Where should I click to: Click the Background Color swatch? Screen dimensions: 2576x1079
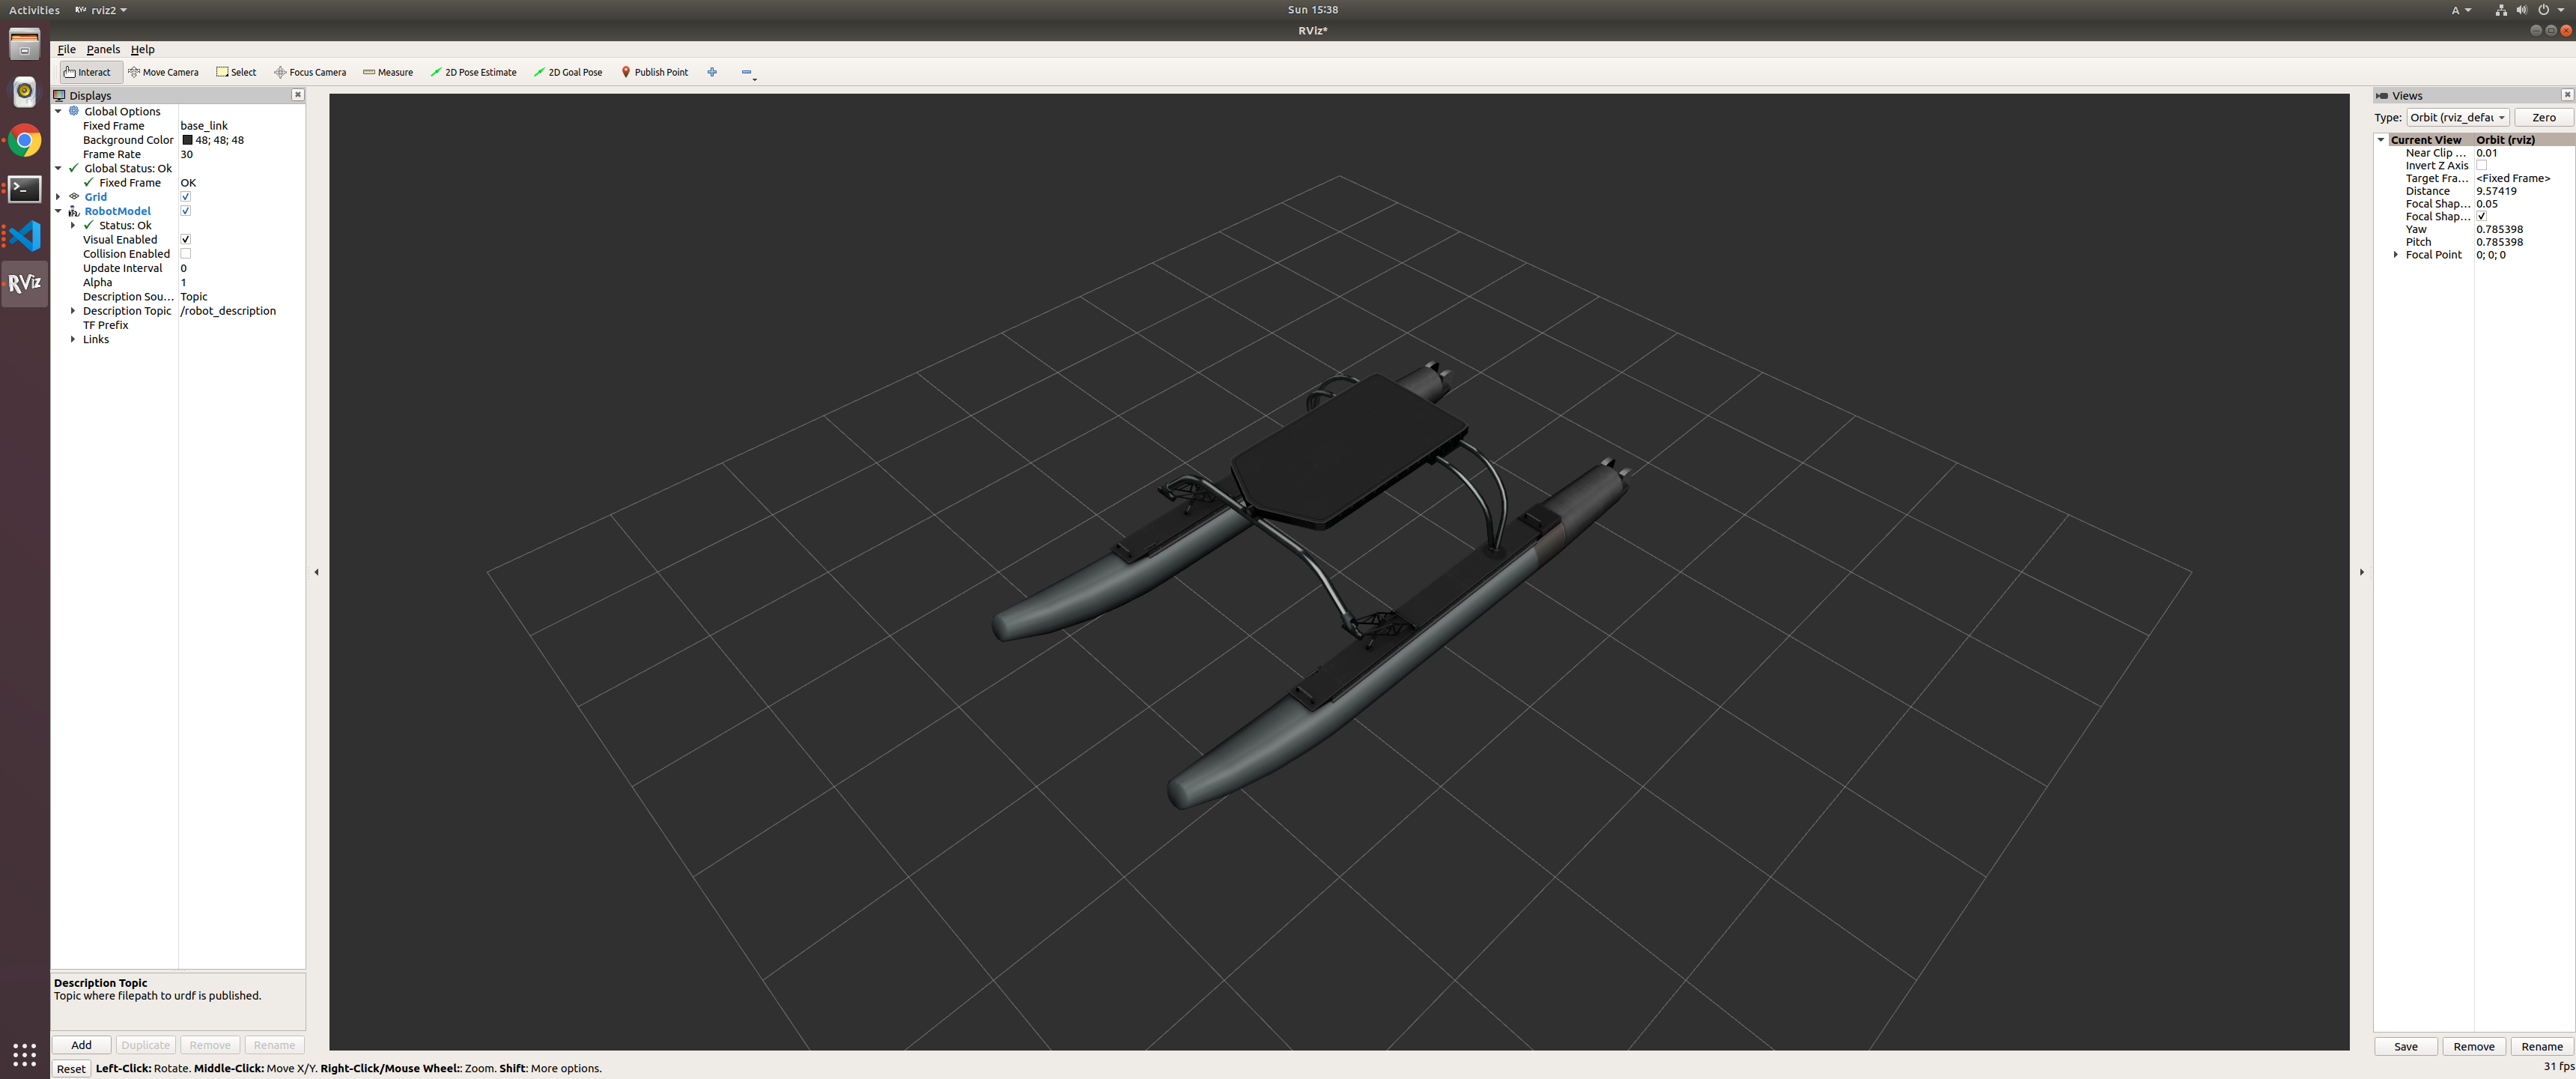[x=187, y=140]
